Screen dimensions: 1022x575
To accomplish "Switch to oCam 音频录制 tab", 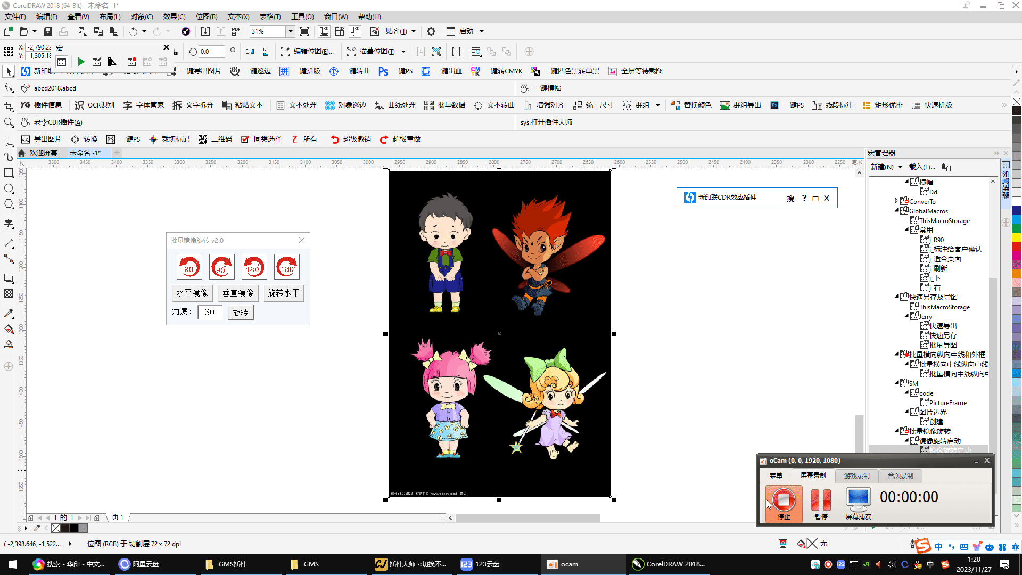I will (900, 476).
